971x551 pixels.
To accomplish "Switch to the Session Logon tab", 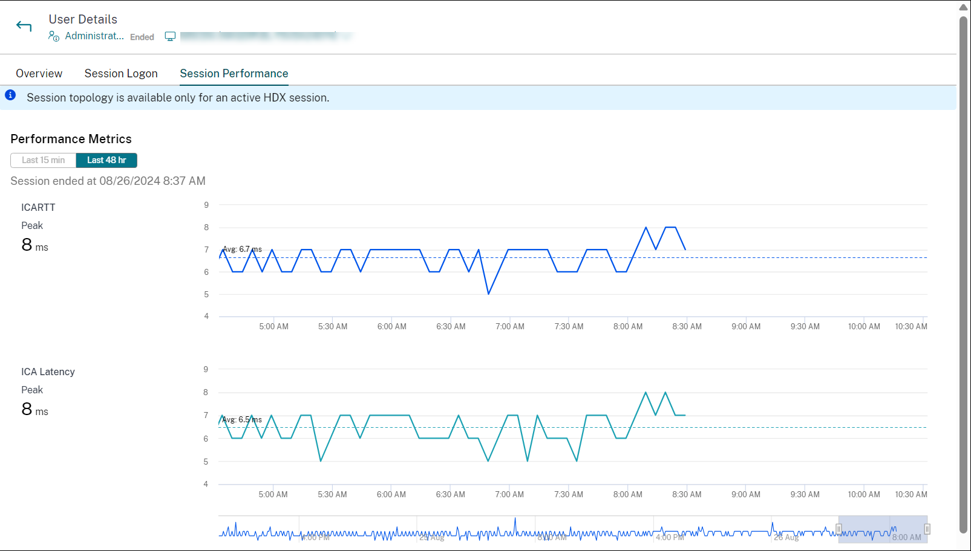I will point(121,74).
